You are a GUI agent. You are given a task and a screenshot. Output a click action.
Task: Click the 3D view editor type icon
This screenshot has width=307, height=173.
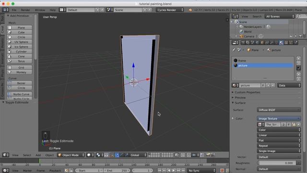pyautogui.click(x=6, y=155)
